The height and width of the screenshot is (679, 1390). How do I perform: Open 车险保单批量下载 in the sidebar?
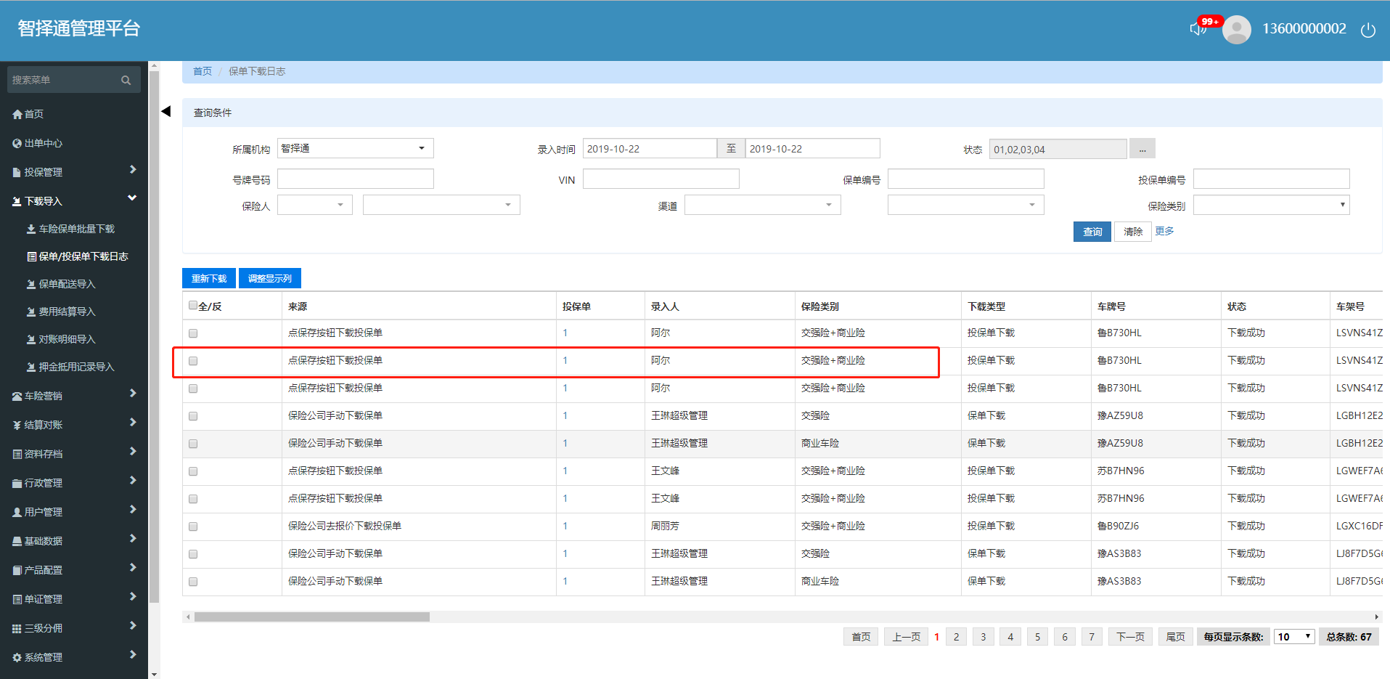click(76, 229)
